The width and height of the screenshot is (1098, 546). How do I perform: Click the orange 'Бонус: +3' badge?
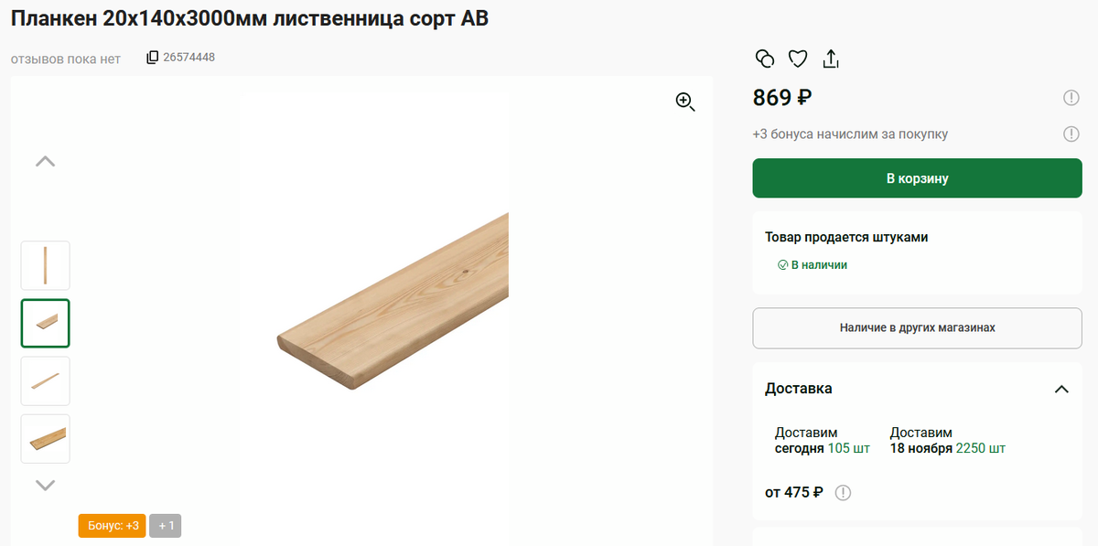[x=111, y=525]
